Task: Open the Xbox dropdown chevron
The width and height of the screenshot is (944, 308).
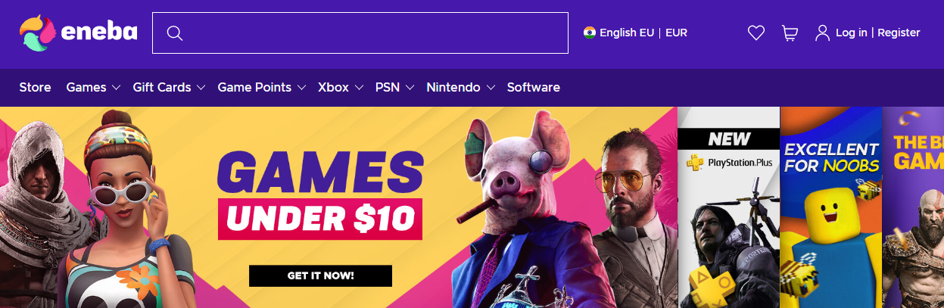Action: pos(359,88)
